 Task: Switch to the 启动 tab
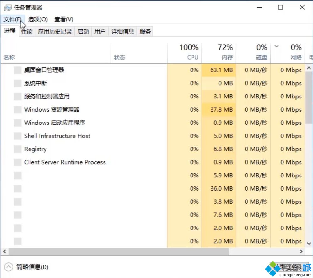pos(83,31)
